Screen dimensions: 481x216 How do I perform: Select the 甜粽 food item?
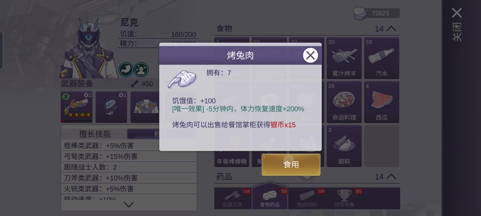pos(344,146)
